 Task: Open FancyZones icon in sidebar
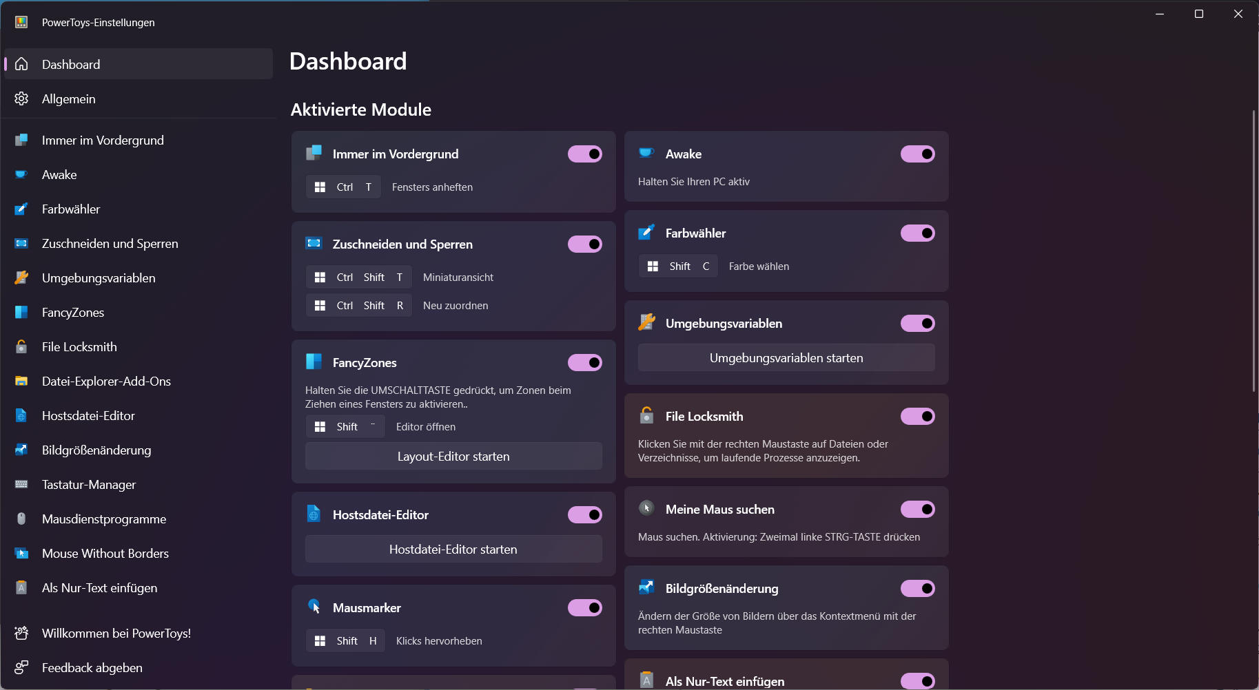coord(21,313)
